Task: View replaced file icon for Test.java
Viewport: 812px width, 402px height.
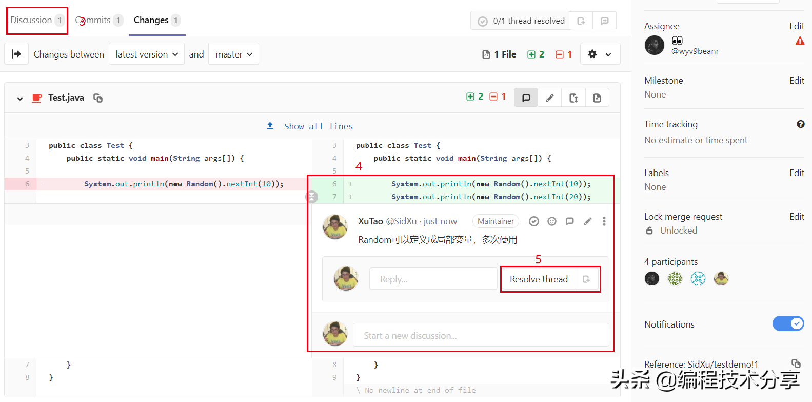Action: [573, 98]
